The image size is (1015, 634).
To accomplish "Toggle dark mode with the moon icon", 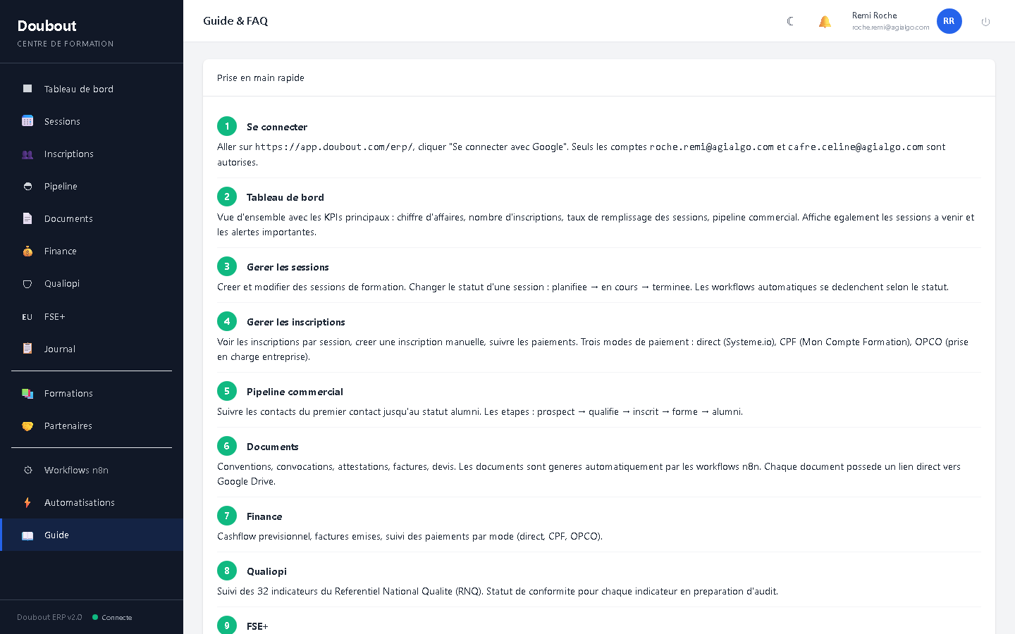I will [790, 21].
